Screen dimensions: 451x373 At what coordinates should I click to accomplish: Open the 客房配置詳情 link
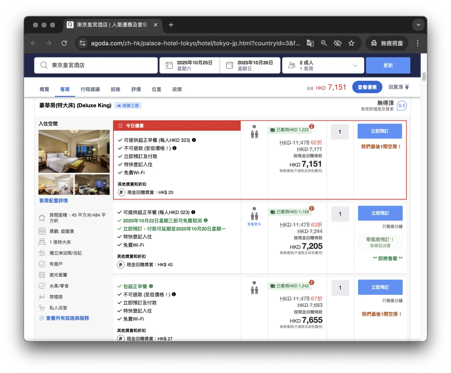pos(53,200)
